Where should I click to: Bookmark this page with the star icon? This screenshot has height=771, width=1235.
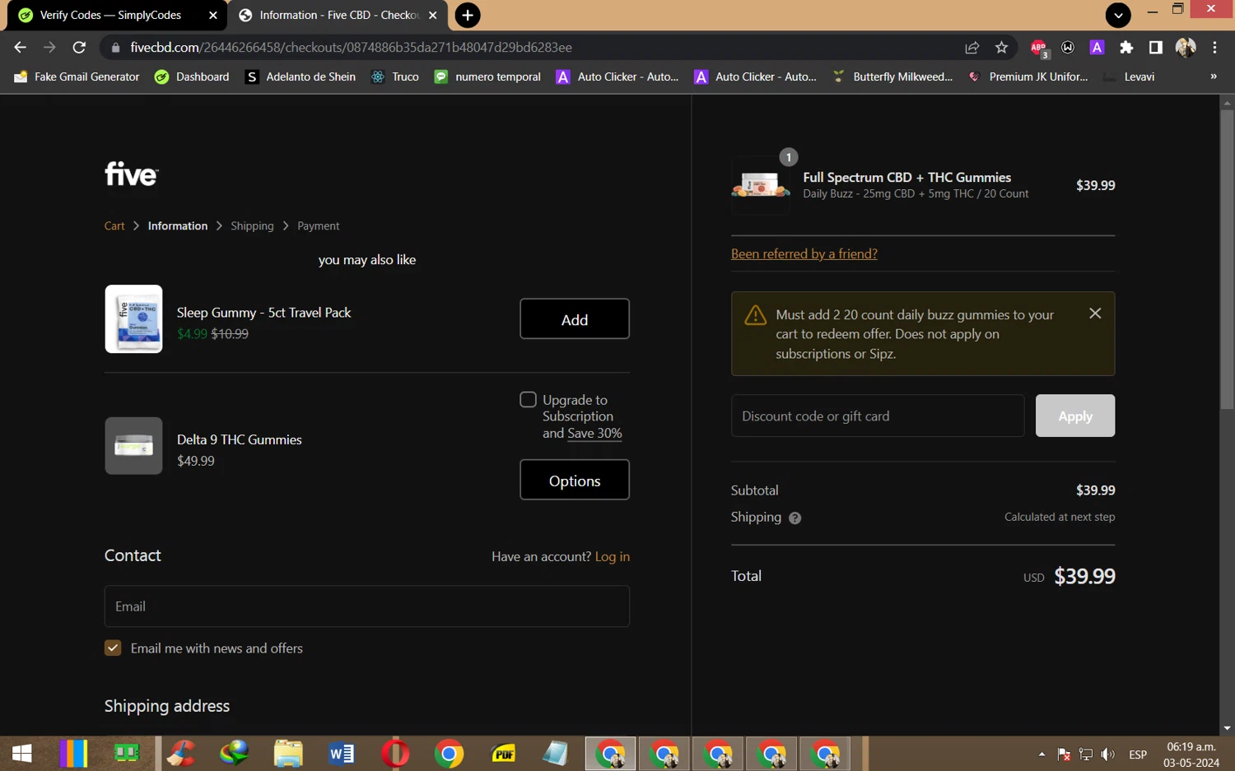click(1001, 48)
